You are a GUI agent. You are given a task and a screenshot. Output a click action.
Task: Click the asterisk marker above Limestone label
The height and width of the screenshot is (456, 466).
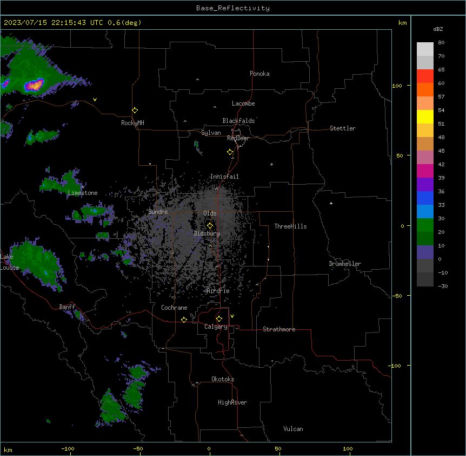point(83,187)
